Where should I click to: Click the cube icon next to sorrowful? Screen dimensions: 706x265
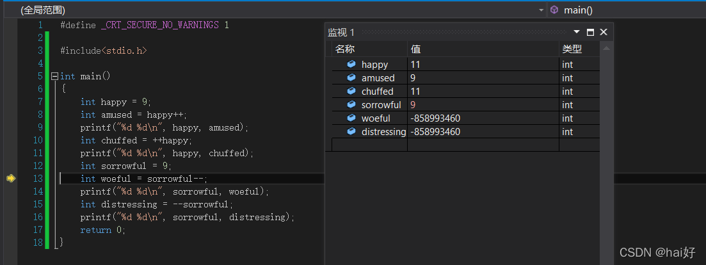(351, 105)
